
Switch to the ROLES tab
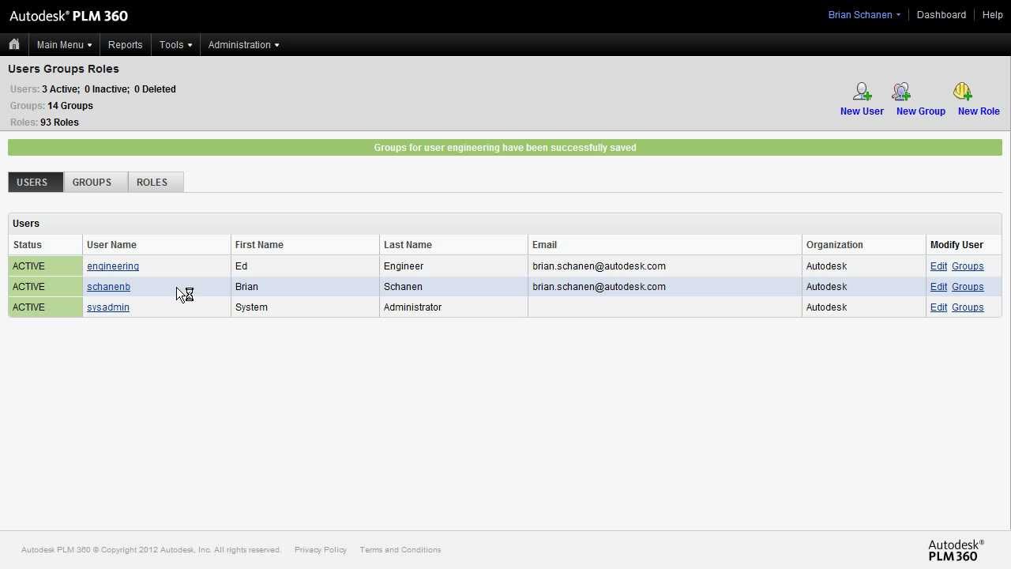(156, 182)
